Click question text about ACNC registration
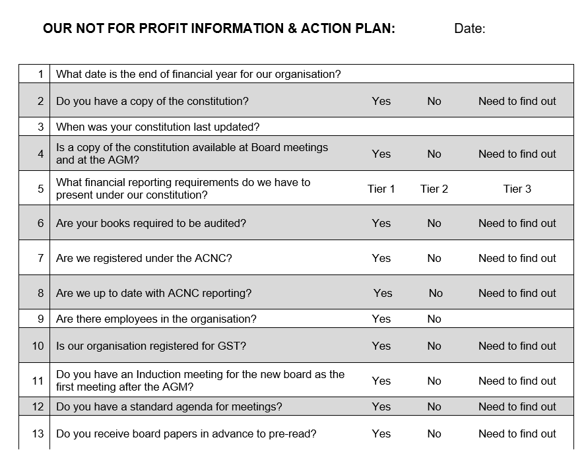586x450 pixels. 144,258
